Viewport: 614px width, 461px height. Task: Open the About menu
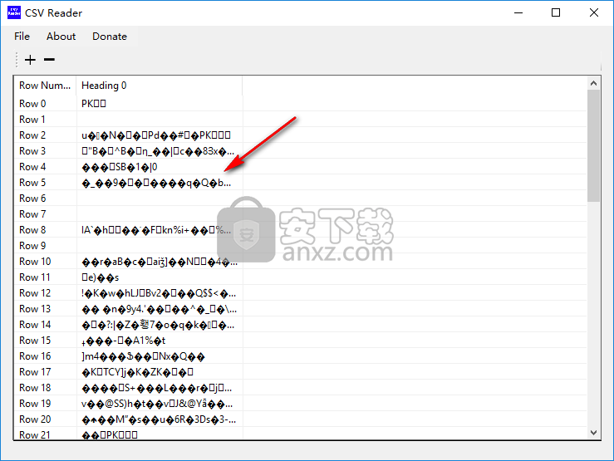coord(61,37)
